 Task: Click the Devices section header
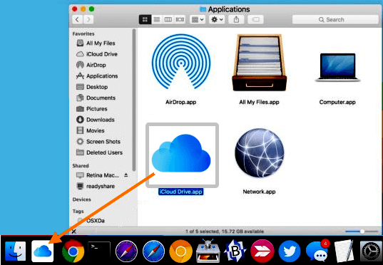(x=81, y=199)
